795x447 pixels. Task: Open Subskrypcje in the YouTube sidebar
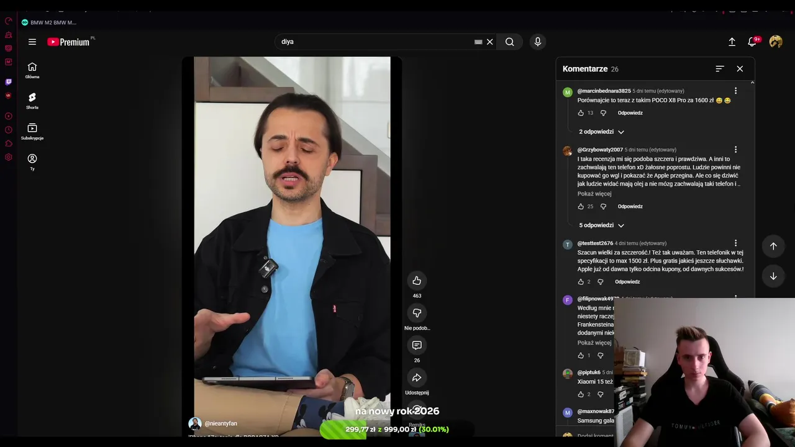pos(32,132)
